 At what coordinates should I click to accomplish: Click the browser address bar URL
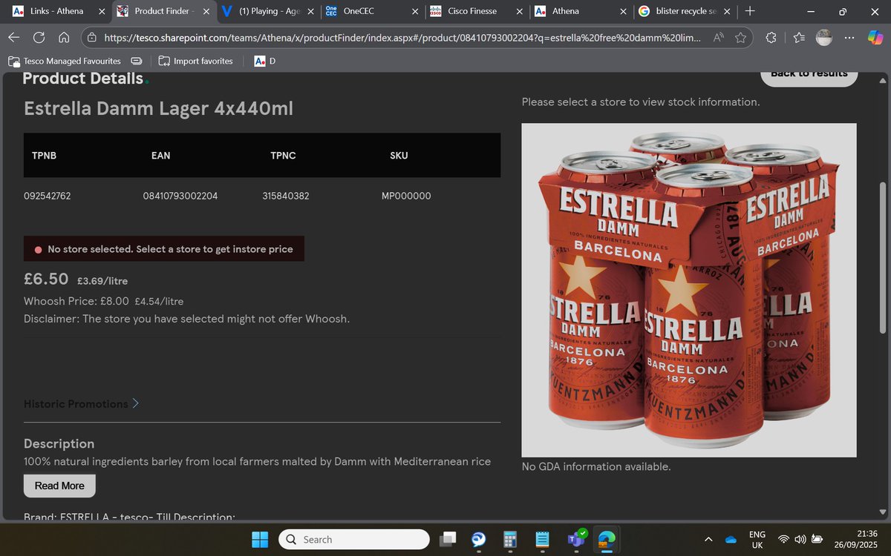[x=401, y=38]
